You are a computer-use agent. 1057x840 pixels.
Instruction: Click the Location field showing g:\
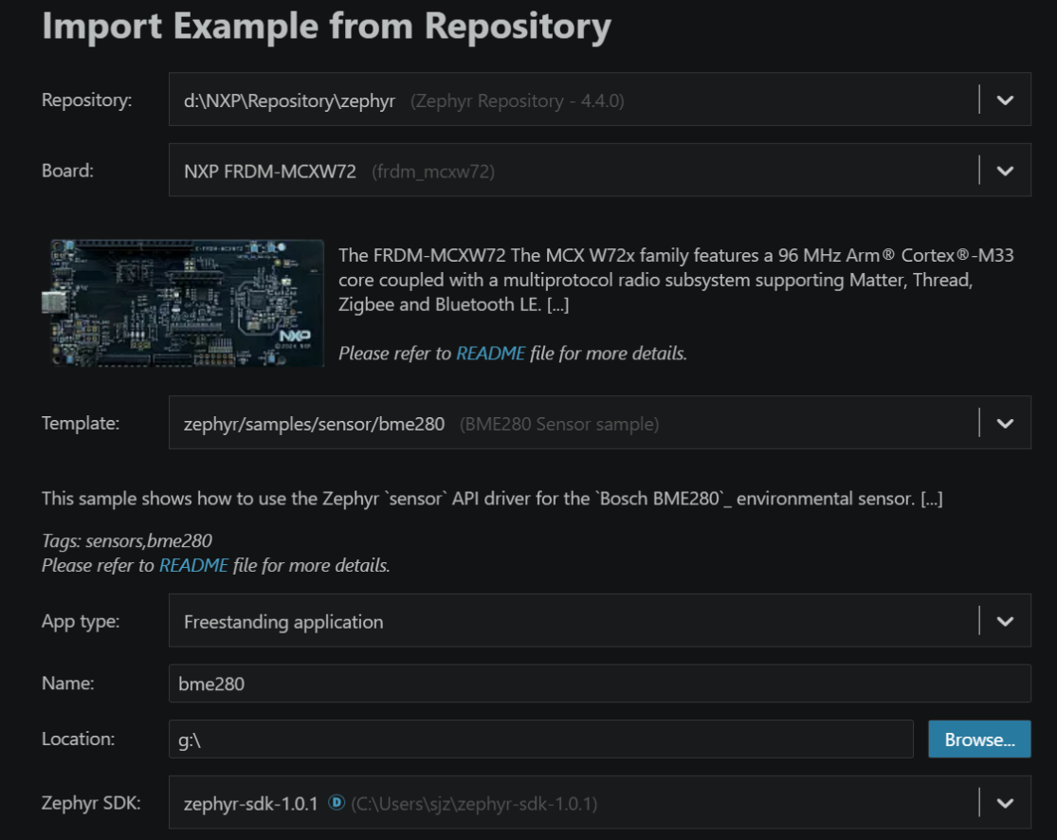point(540,740)
